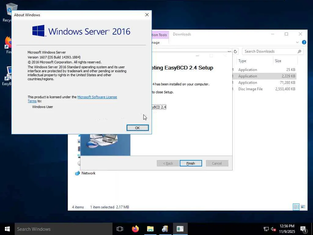Image resolution: width=313 pixels, height=235 pixels.
Task: Expand the File Explorer ribbon chevron
Action: [x=297, y=42]
